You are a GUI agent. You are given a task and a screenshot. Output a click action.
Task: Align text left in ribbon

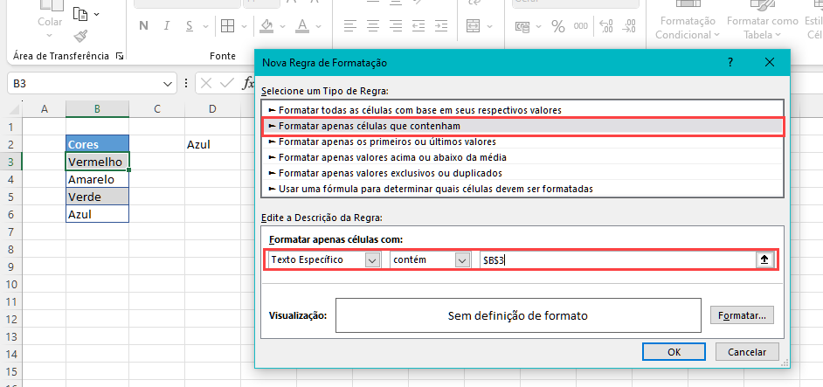[x=350, y=25]
